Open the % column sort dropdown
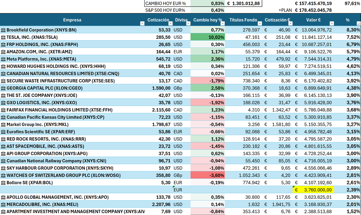This screenshot has height=215, width=361. pyautogui.click(x=358, y=23)
